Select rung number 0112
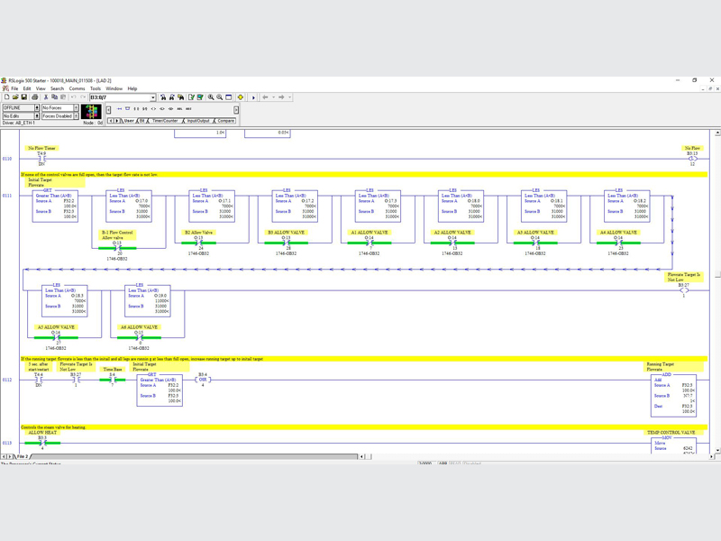 tap(7, 380)
